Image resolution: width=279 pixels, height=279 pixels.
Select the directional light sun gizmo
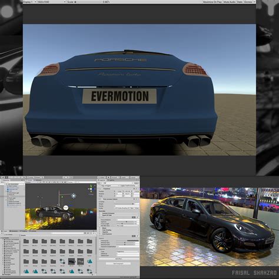tap(74, 195)
